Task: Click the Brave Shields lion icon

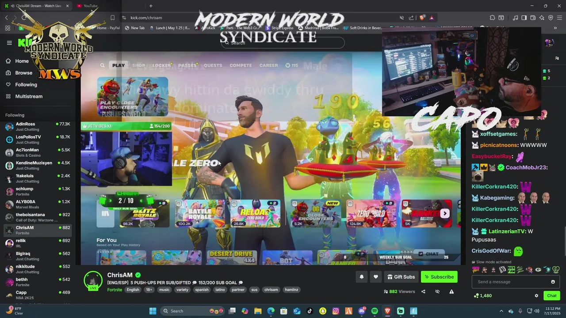Action: [422, 18]
